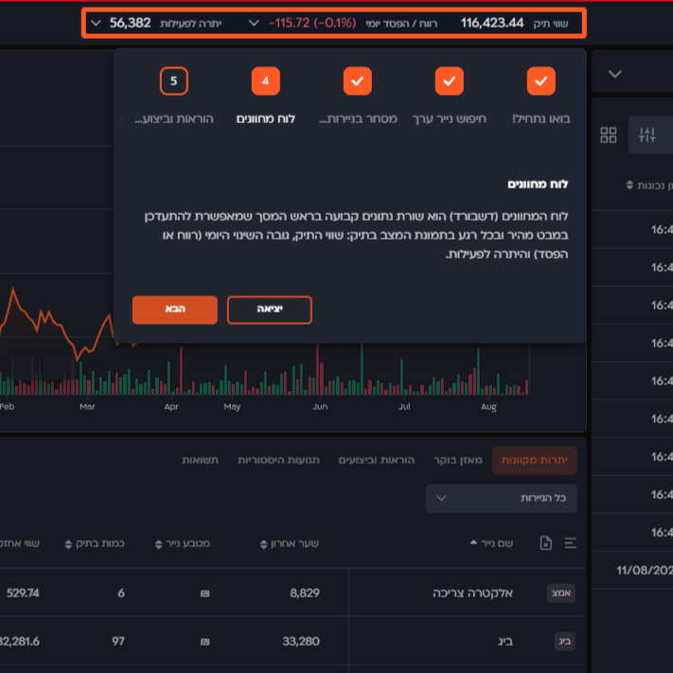Sort by שער אחרון column
Screen dimensions: 673x673
(x=290, y=543)
